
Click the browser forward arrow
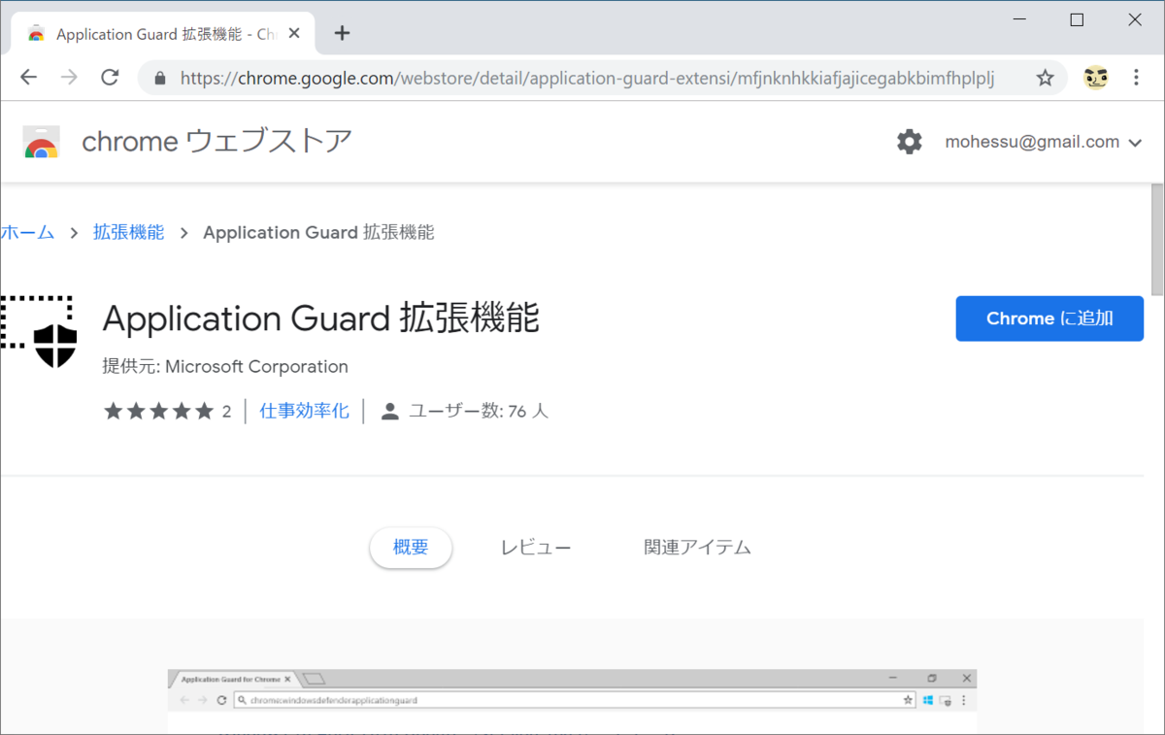tap(69, 78)
